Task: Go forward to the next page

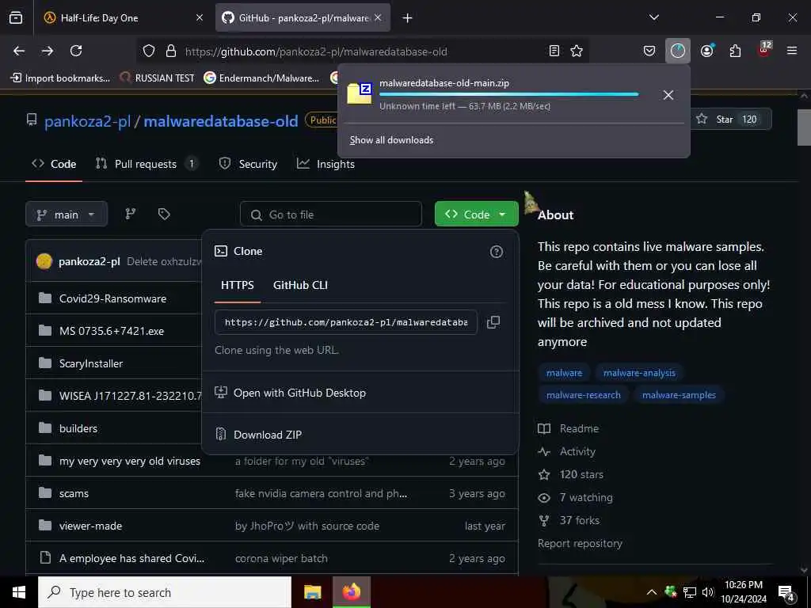Action: (47, 51)
